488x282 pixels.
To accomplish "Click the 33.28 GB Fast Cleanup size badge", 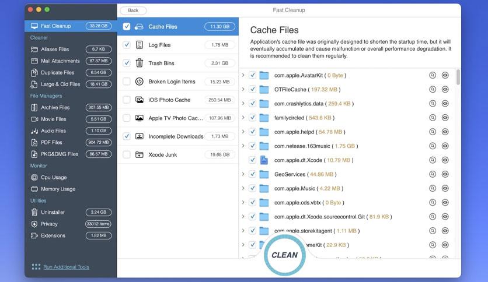I will 98,26.
